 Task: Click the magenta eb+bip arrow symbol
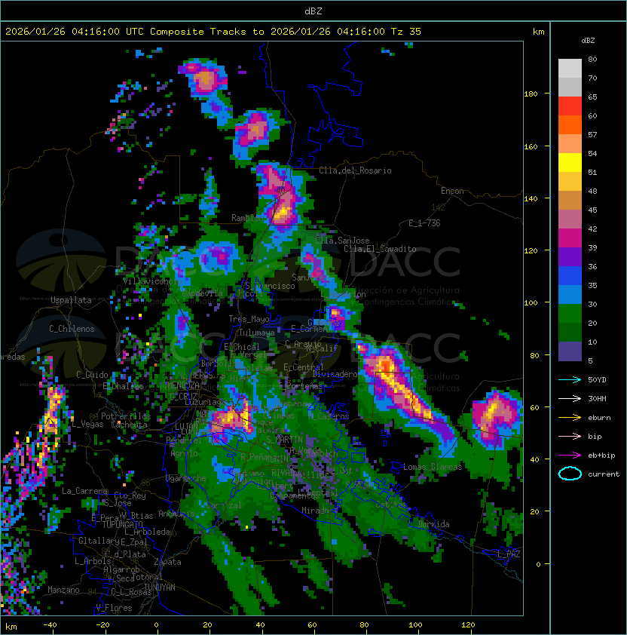[570, 456]
